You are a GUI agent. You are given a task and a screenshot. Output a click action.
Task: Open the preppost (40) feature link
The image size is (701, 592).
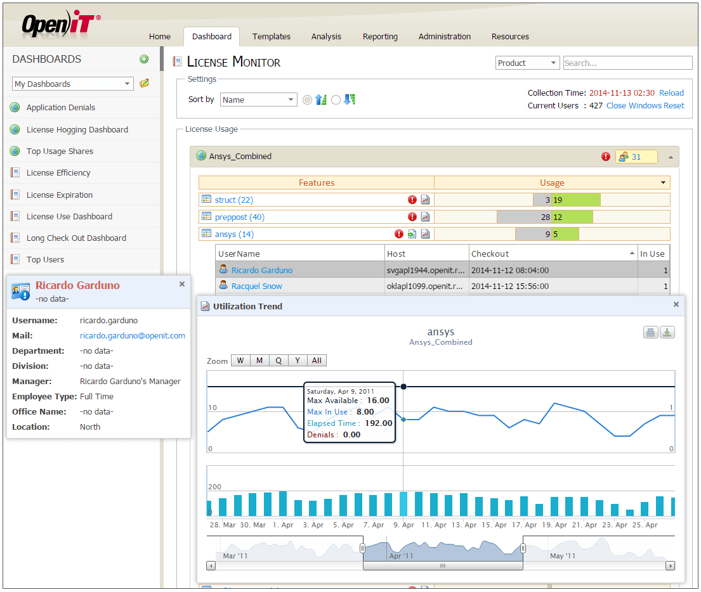pyautogui.click(x=240, y=217)
